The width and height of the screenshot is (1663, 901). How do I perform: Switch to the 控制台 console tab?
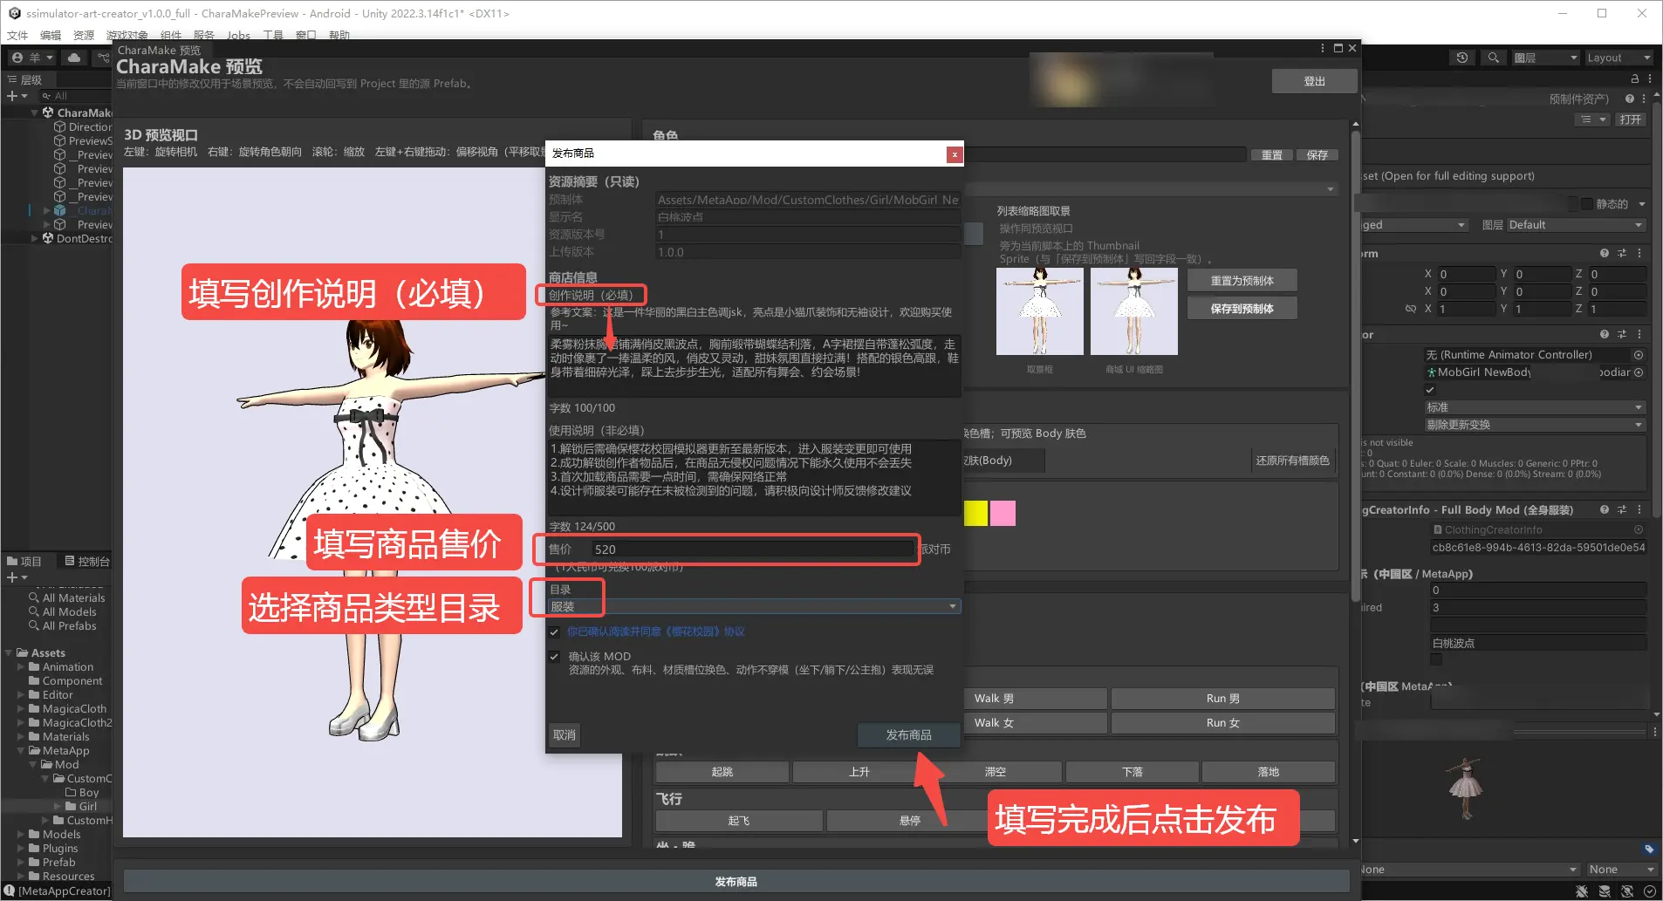[x=86, y=561]
